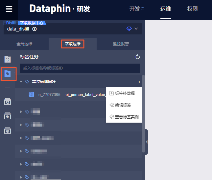Viewport: 212px width, 180px height.
Task: Expand the third blurred tag row
Action: click(21, 138)
